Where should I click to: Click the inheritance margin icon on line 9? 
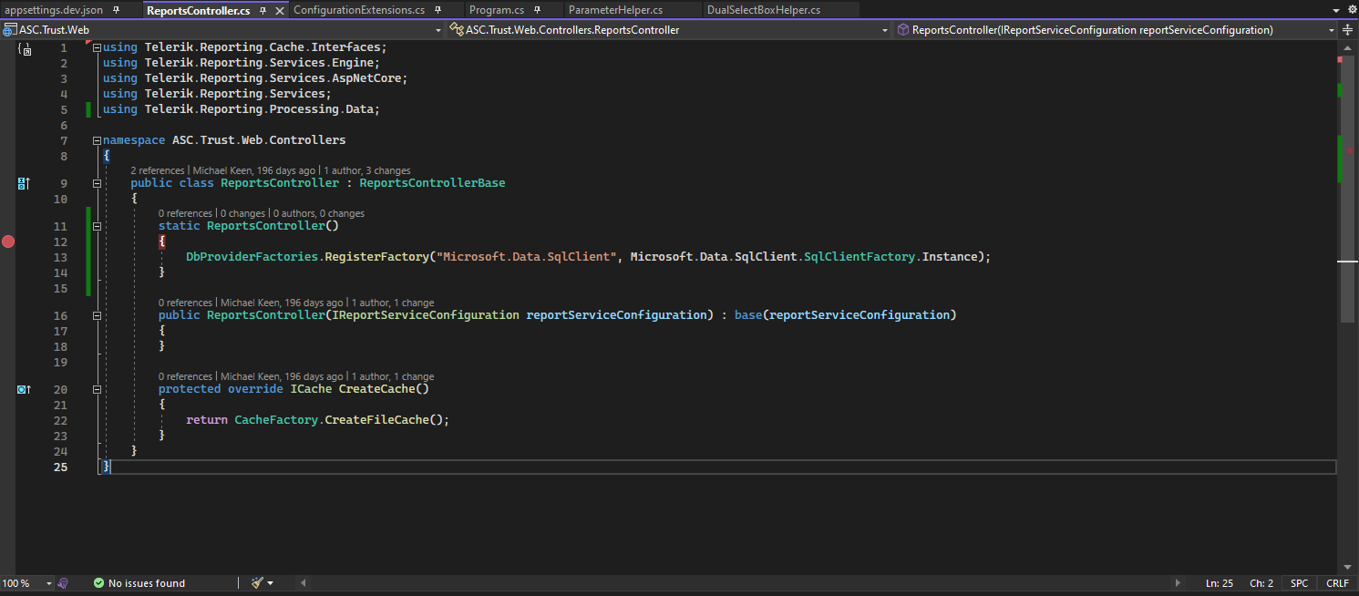(x=24, y=183)
